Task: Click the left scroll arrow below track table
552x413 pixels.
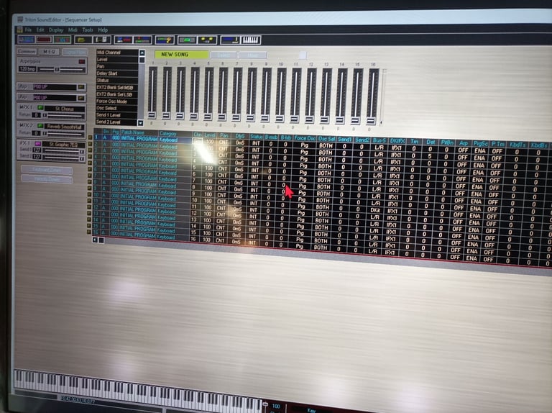Action: [x=95, y=240]
